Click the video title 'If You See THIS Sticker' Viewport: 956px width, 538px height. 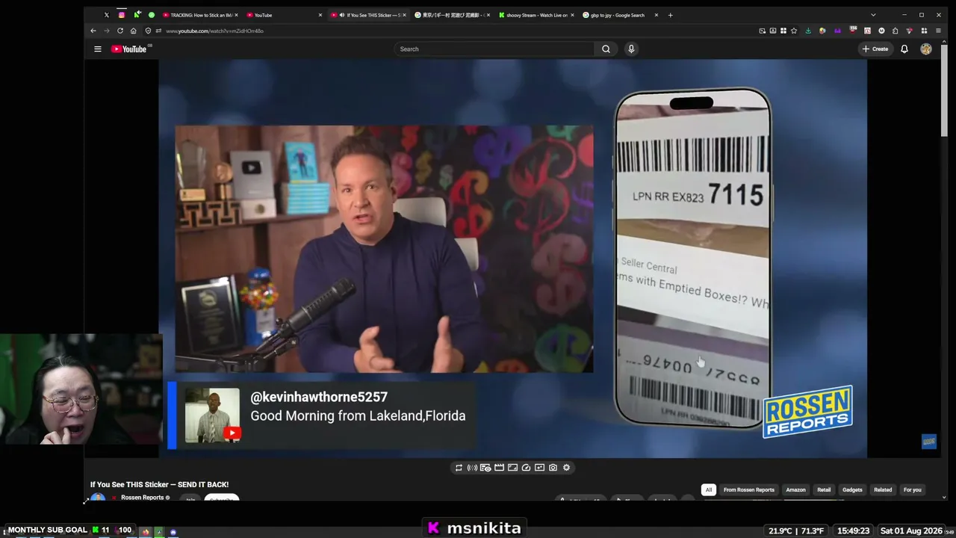pyautogui.click(x=160, y=485)
